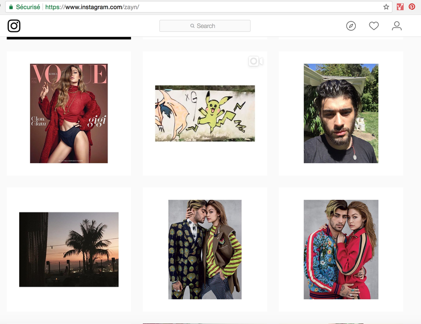
Task: Open the palm tree sunset post
Action: (x=69, y=249)
